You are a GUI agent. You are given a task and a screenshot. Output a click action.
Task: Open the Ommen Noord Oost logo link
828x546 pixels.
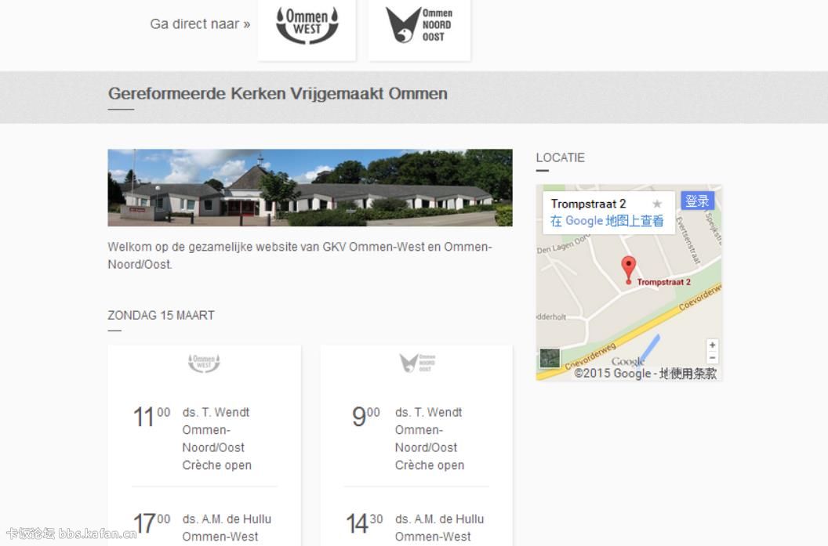click(419, 27)
